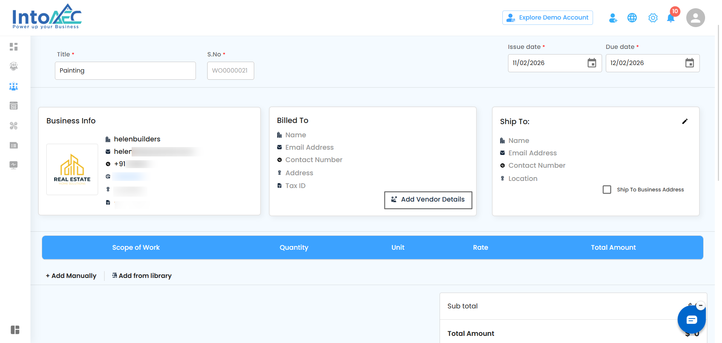Click the Due date field 12/02/2026
This screenshot has width=722, height=343.
tap(652, 63)
